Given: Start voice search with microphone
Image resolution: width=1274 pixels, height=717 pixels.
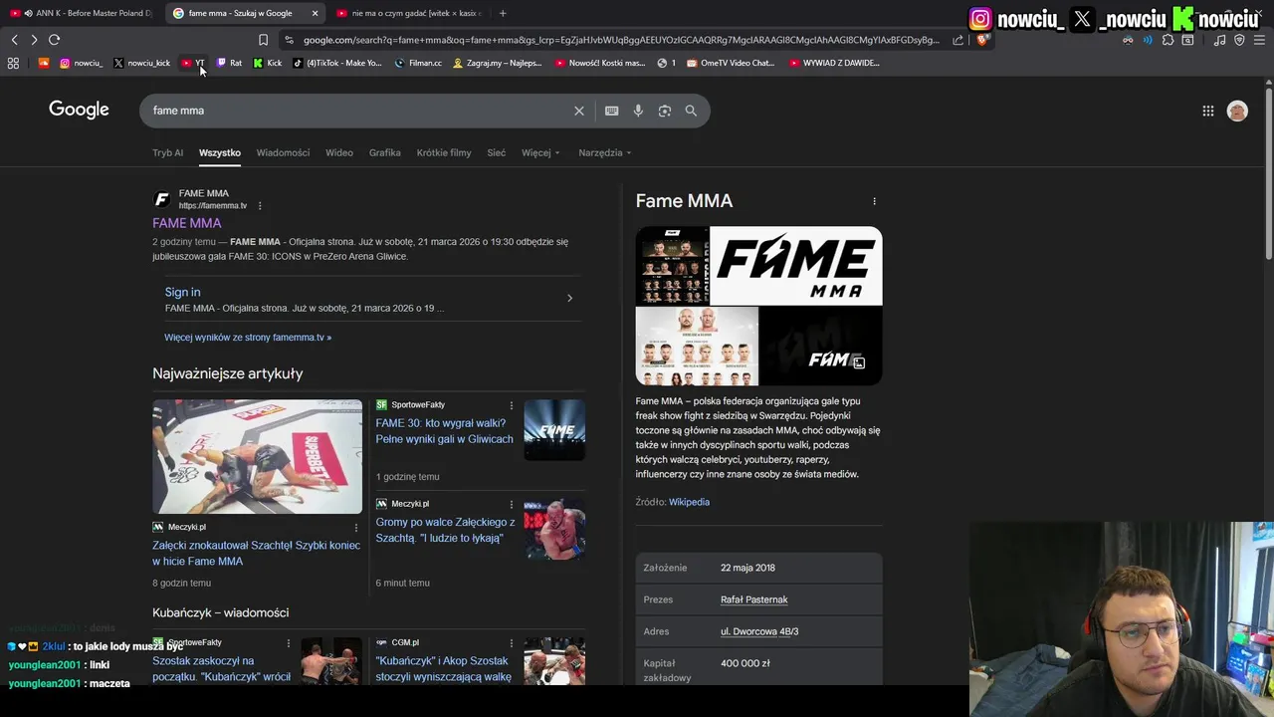Looking at the screenshot, I should 638,111.
